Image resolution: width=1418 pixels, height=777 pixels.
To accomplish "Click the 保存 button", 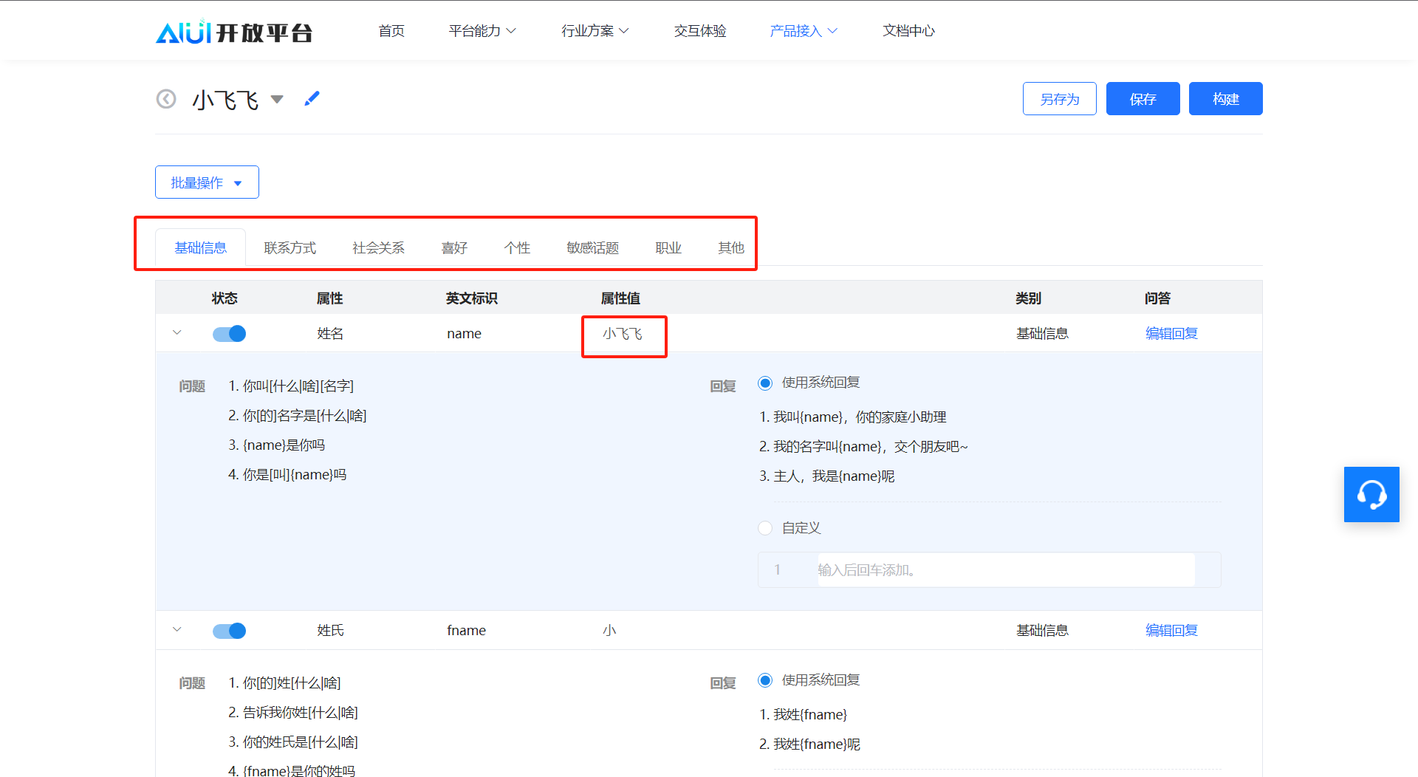I will 1143,99.
